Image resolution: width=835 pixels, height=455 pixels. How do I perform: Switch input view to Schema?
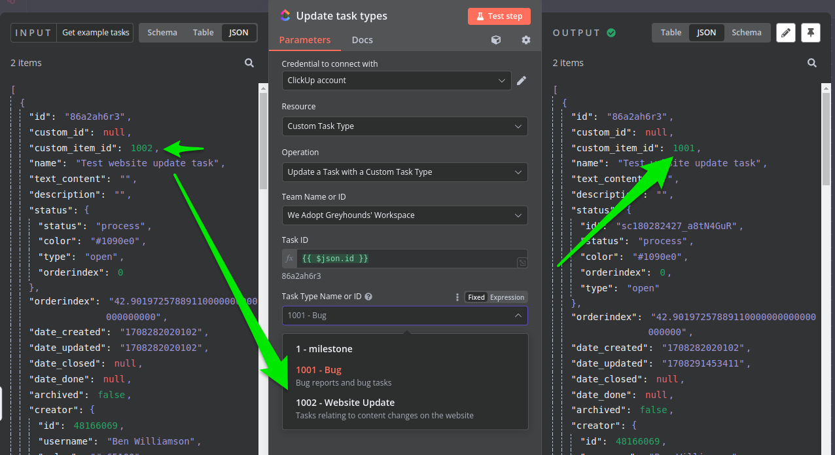point(162,33)
